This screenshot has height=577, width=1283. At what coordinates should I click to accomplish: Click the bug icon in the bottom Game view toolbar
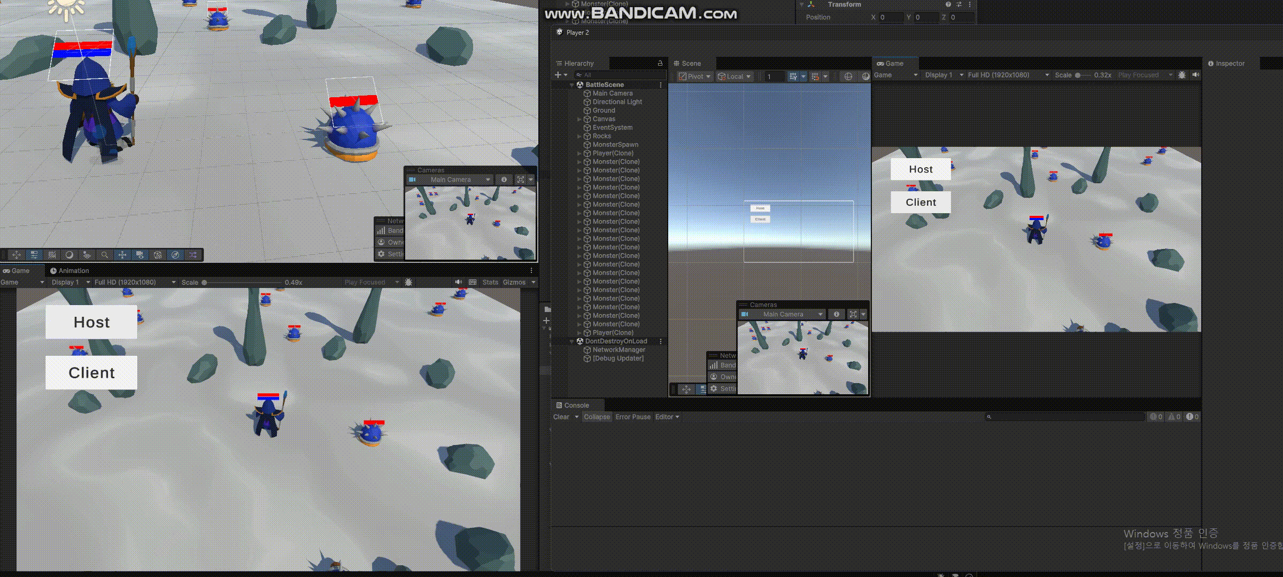coord(408,282)
